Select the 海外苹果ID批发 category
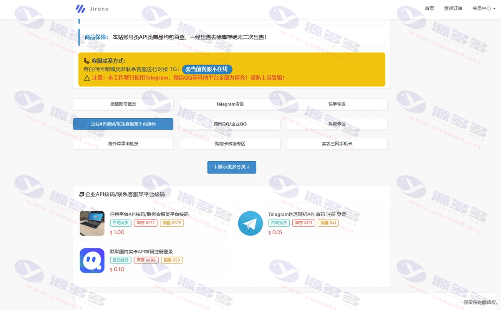 [123, 144]
